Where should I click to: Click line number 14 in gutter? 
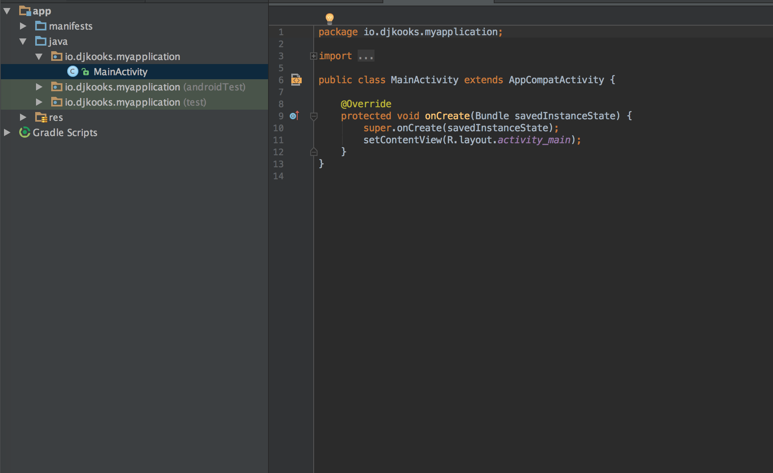278,176
